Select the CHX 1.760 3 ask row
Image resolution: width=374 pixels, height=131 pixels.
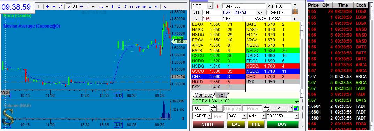[272, 76]
